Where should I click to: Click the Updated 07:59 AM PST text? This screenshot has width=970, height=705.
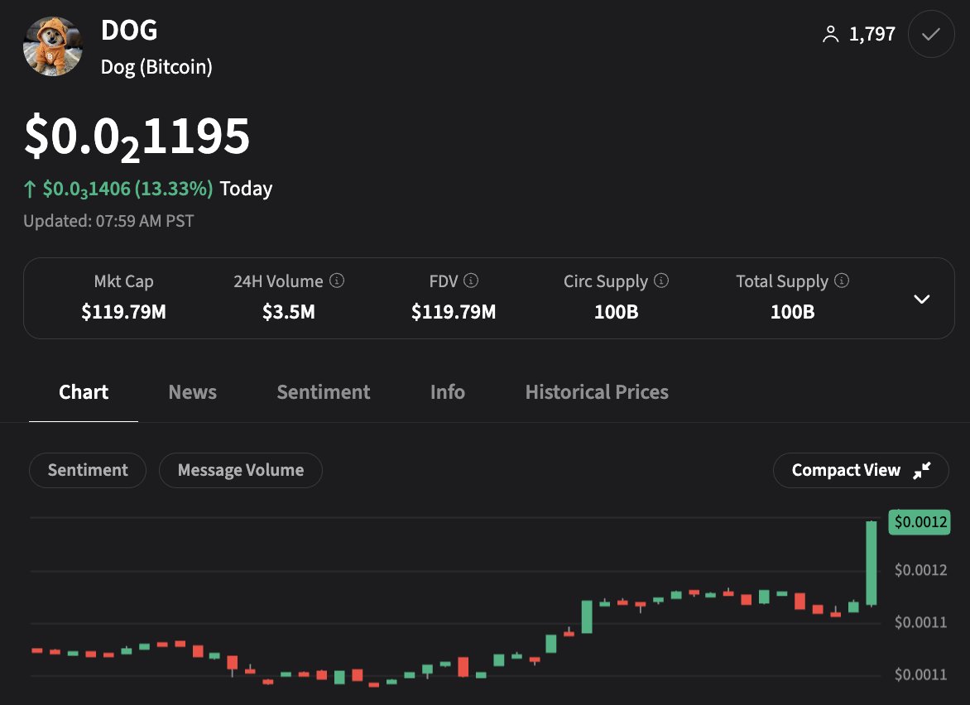[x=109, y=221]
